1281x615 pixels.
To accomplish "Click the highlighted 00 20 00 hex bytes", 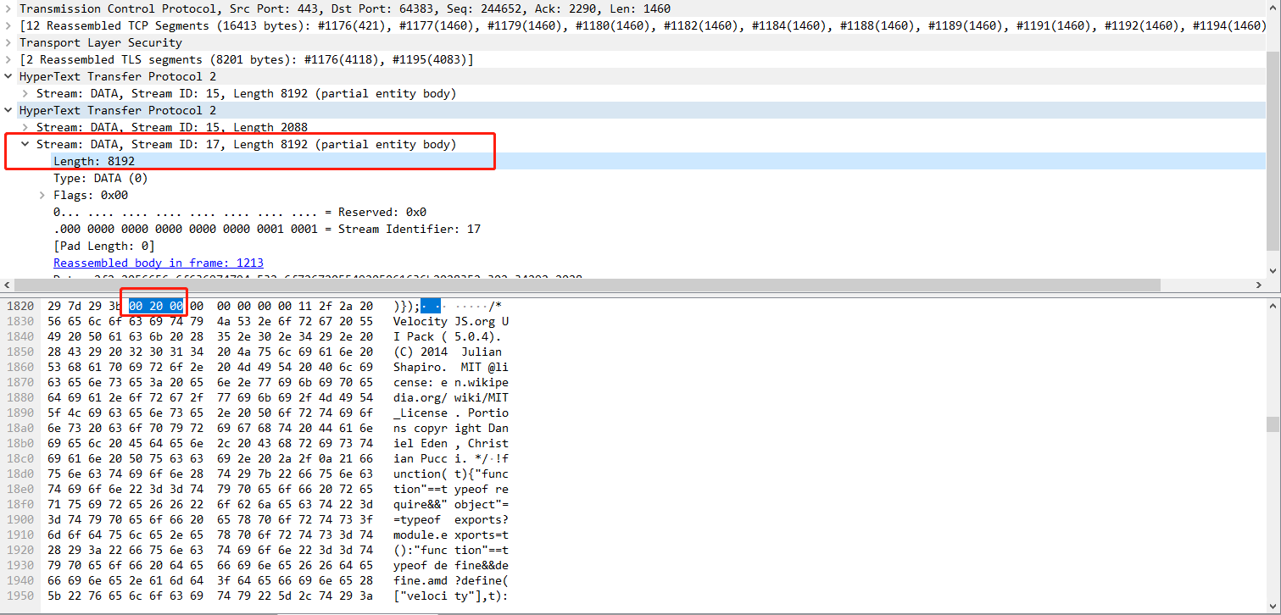I will coord(156,306).
